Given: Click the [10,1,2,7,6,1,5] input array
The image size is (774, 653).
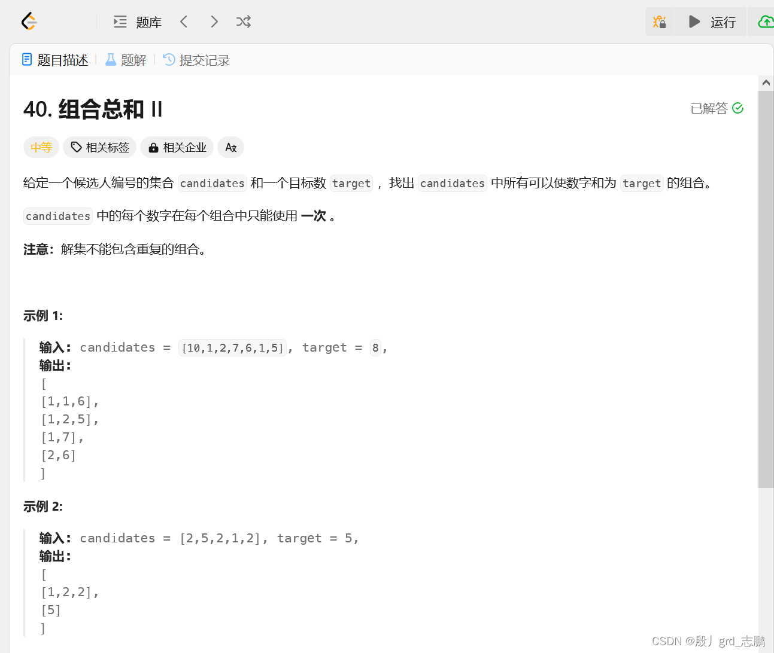Looking at the screenshot, I should click(x=232, y=347).
